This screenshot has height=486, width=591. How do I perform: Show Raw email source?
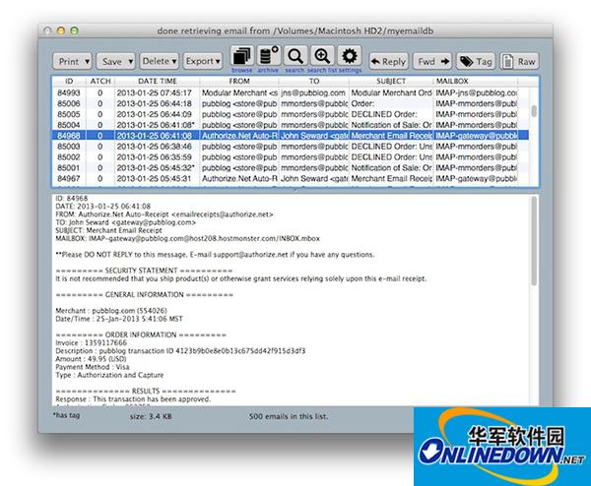click(519, 61)
